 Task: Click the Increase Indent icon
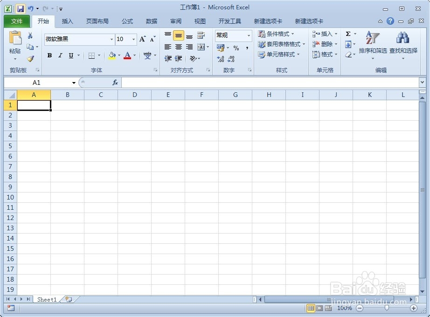tap(179, 58)
